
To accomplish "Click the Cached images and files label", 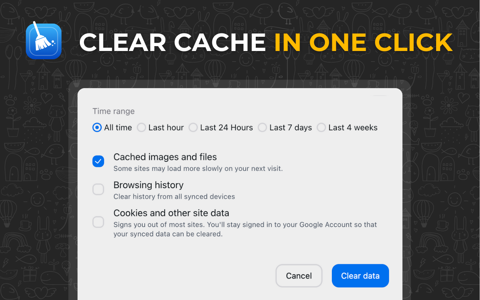I will point(165,157).
